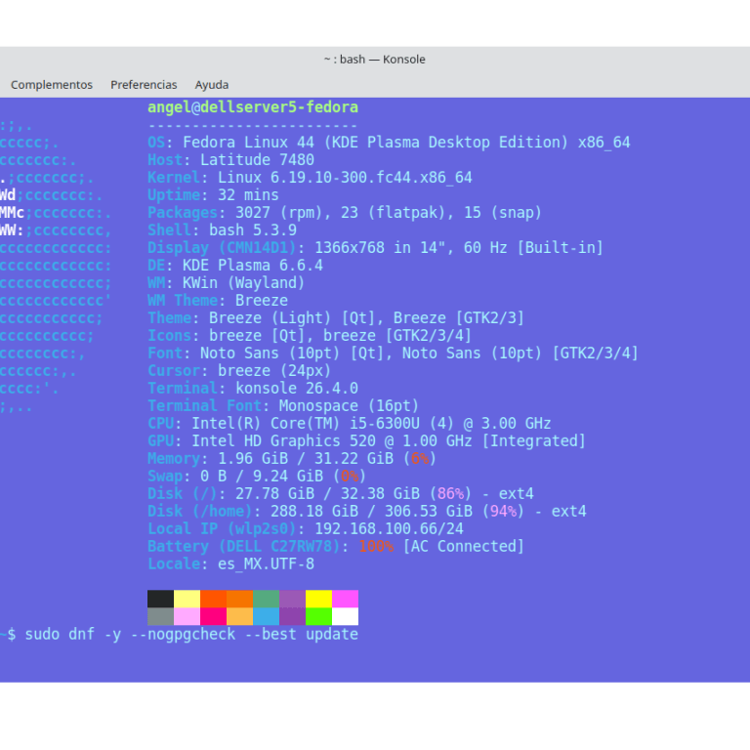
Task: Click the Kernel line Linux 6.19.10-300
Action: [310, 178]
